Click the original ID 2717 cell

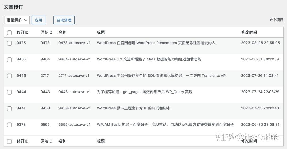[x=44, y=76]
